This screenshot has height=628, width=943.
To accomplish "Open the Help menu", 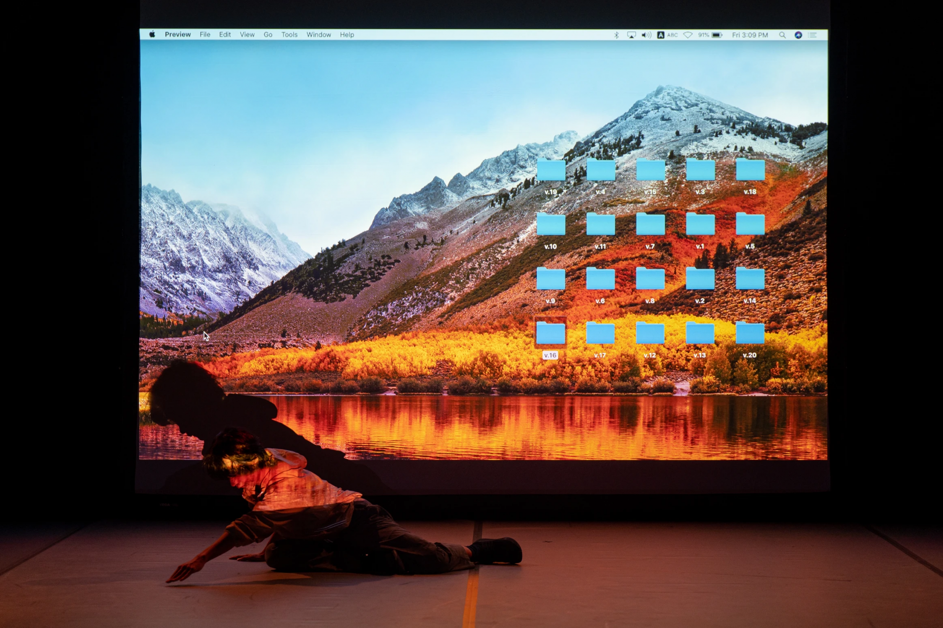I will 347,34.
